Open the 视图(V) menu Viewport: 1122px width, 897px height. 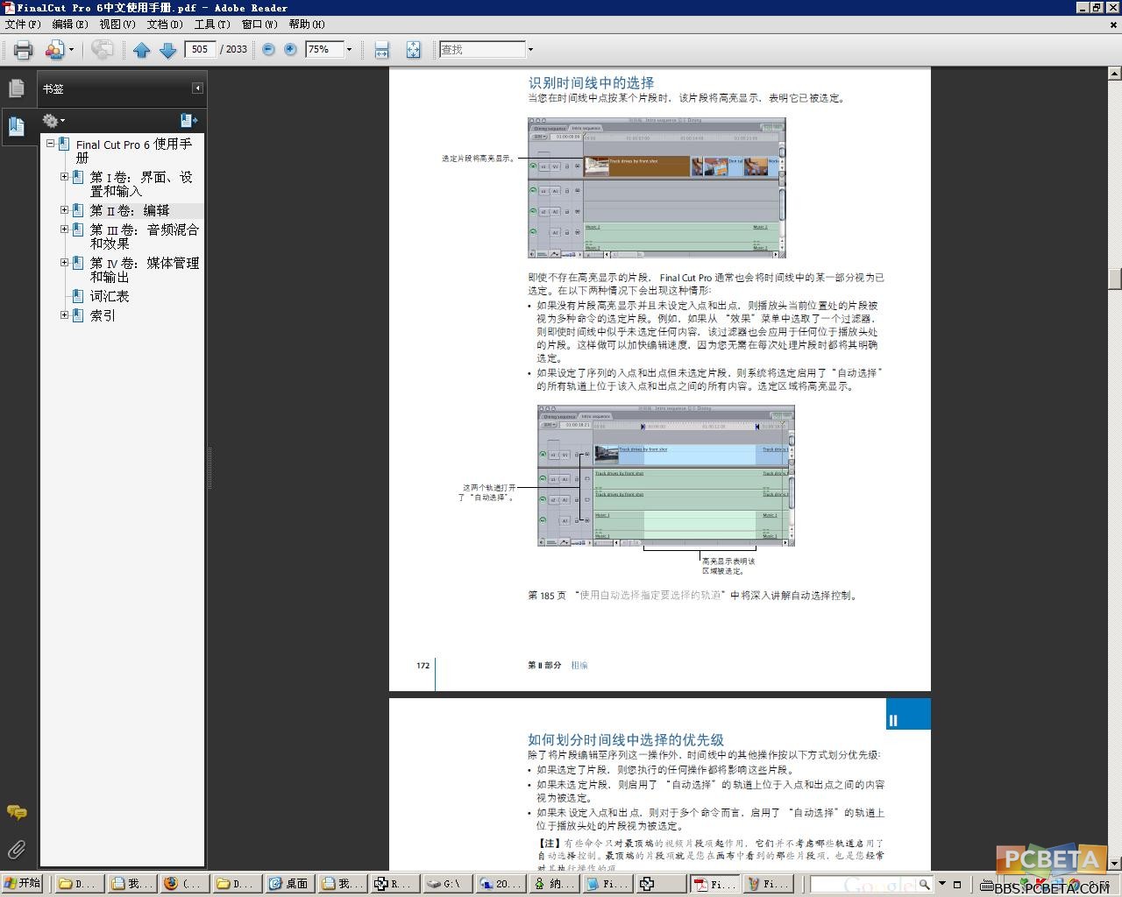pos(117,25)
